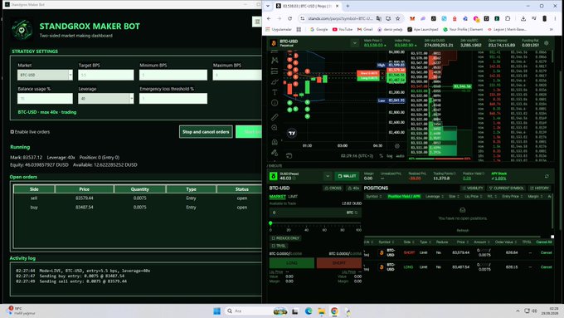
Task: Click the chart settings gear near time axis
Action: [397, 146]
